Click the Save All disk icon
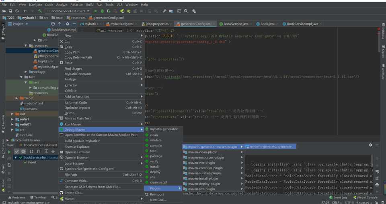 (x=10, y=11)
